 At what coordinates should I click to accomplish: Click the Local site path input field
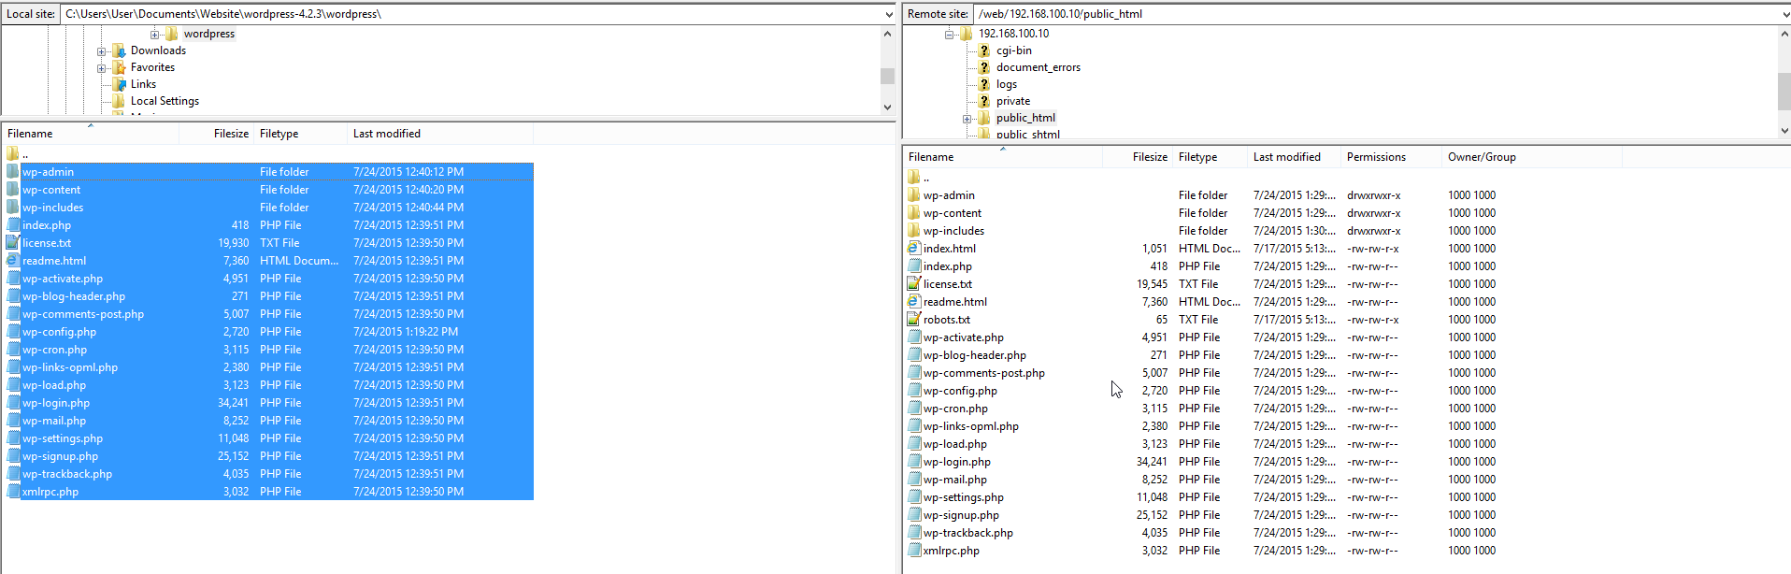(x=472, y=14)
